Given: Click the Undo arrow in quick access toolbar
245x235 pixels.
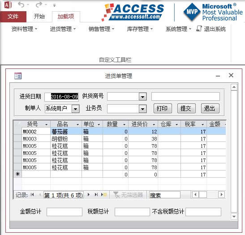Looking at the screenshot, I should coord(21,4).
